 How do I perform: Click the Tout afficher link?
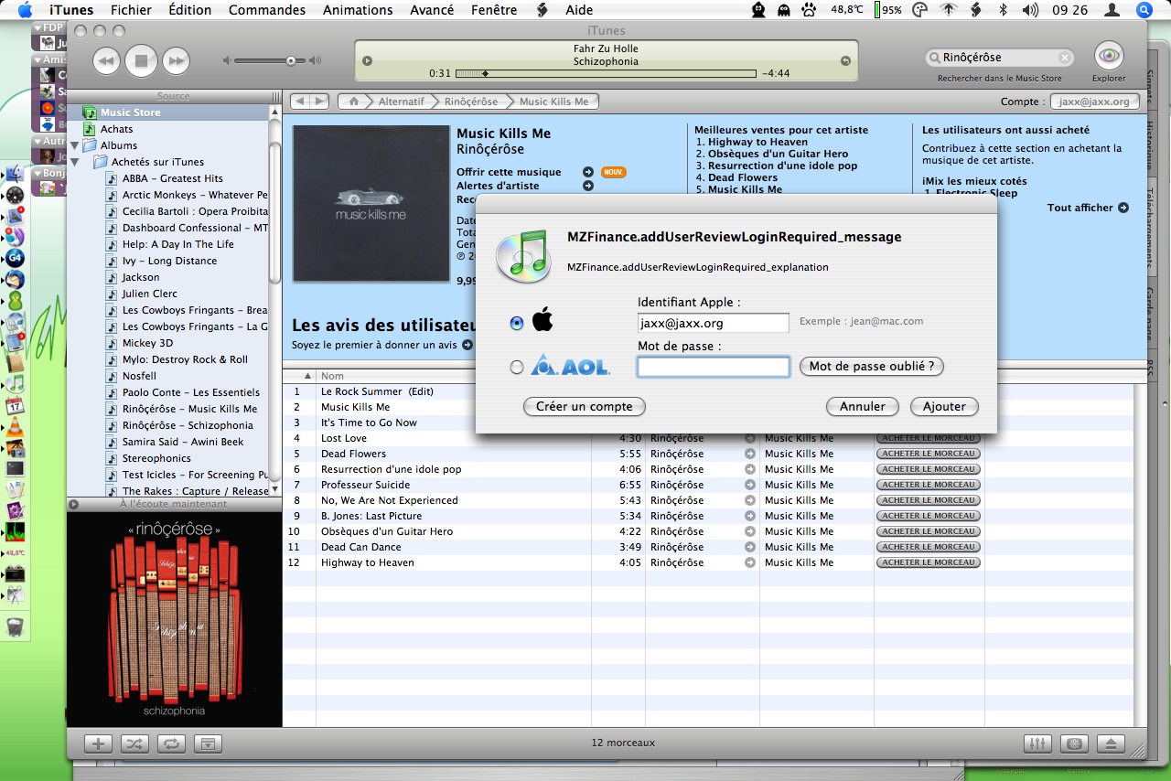coord(1087,208)
